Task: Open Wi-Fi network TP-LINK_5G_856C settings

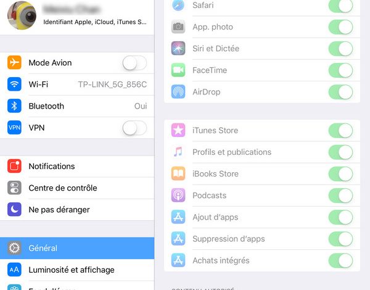Action: pos(77,85)
